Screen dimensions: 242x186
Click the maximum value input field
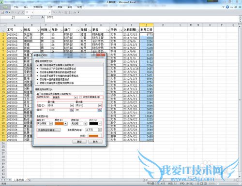(x=87, y=110)
